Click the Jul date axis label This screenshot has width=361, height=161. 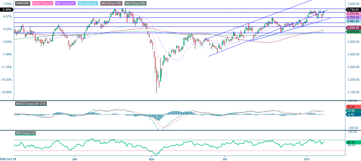225,159
